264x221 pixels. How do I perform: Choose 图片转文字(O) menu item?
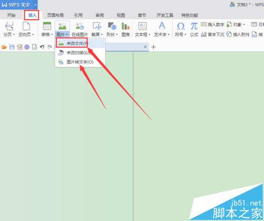(x=80, y=62)
